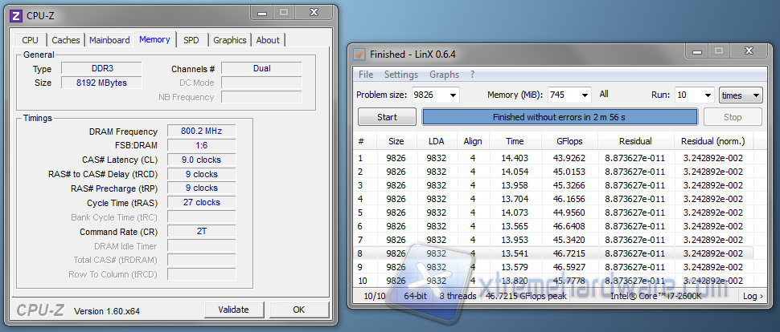
Task: Select the Caches tab
Action: 66,40
